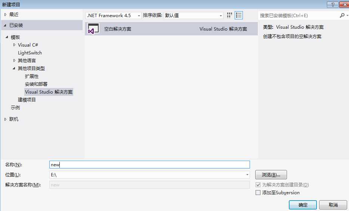
Task: Select 扩展性 tree item
Action: tap(32, 76)
